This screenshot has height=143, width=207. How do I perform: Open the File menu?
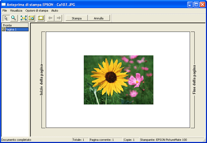click(x=4, y=10)
